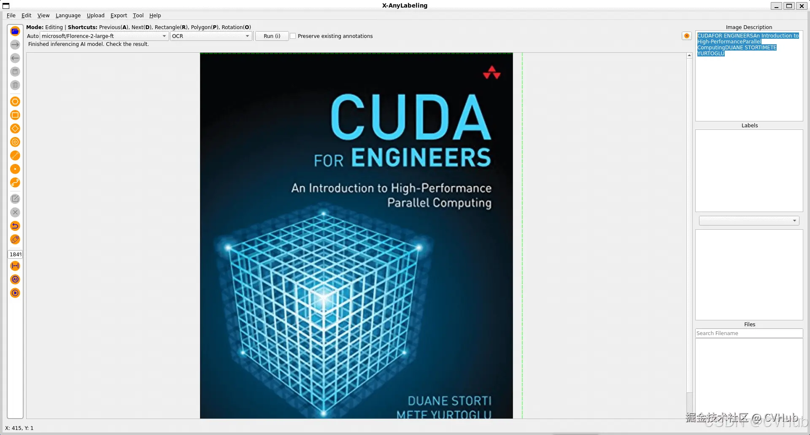Open the View menu
This screenshot has height=435, width=810.
(43, 16)
